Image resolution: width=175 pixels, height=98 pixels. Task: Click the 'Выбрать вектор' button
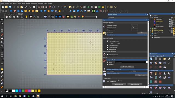(x=127, y=67)
